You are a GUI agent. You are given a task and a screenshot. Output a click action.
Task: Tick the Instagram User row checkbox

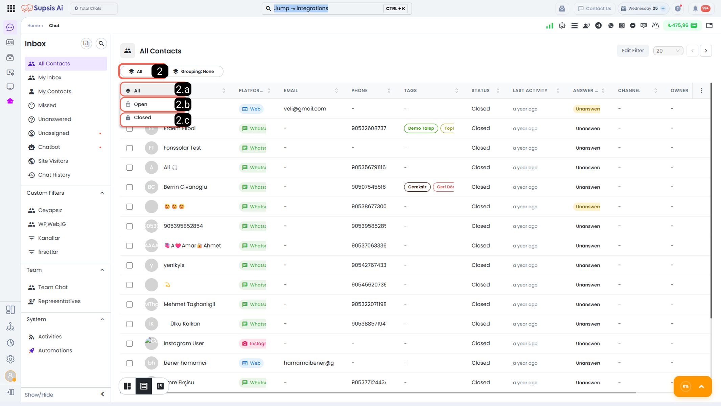click(130, 344)
